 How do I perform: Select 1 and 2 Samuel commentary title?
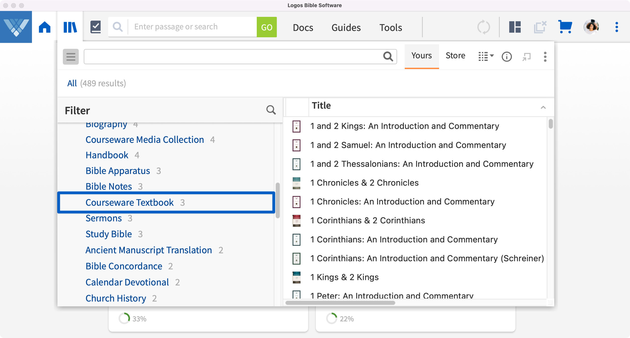(408, 145)
